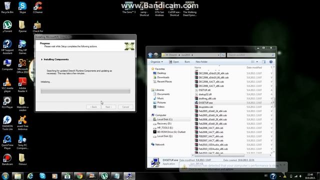
Task: Select the DXSETUP.exe file row
Action: coord(233,102)
